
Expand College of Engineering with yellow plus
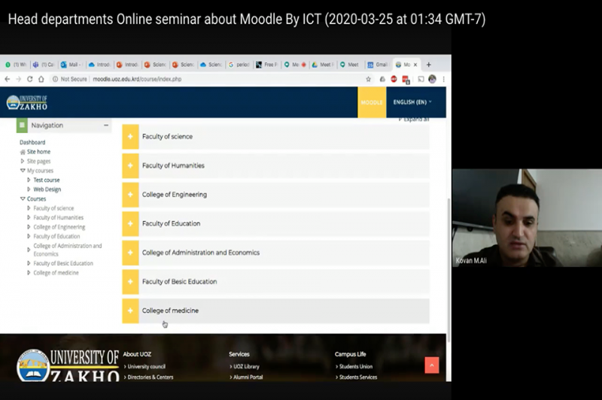tap(130, 195)
